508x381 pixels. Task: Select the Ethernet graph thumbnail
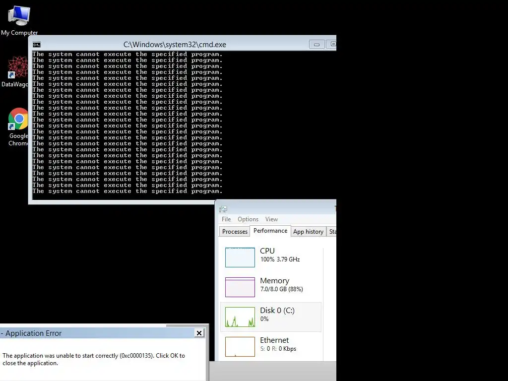(x=240, y=347)
